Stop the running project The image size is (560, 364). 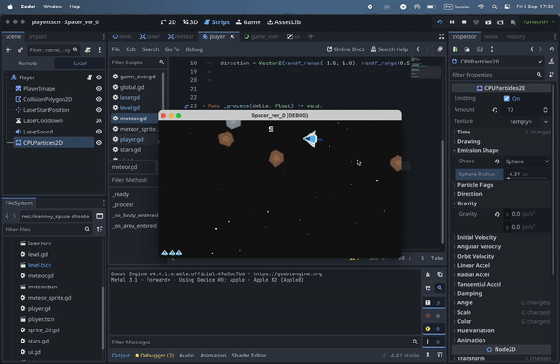pos(464,22)
